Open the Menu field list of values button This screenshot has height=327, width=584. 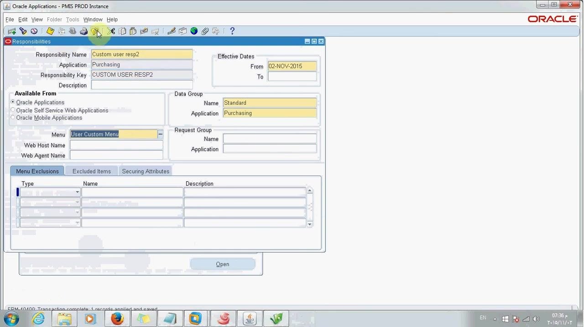[160, 134]
